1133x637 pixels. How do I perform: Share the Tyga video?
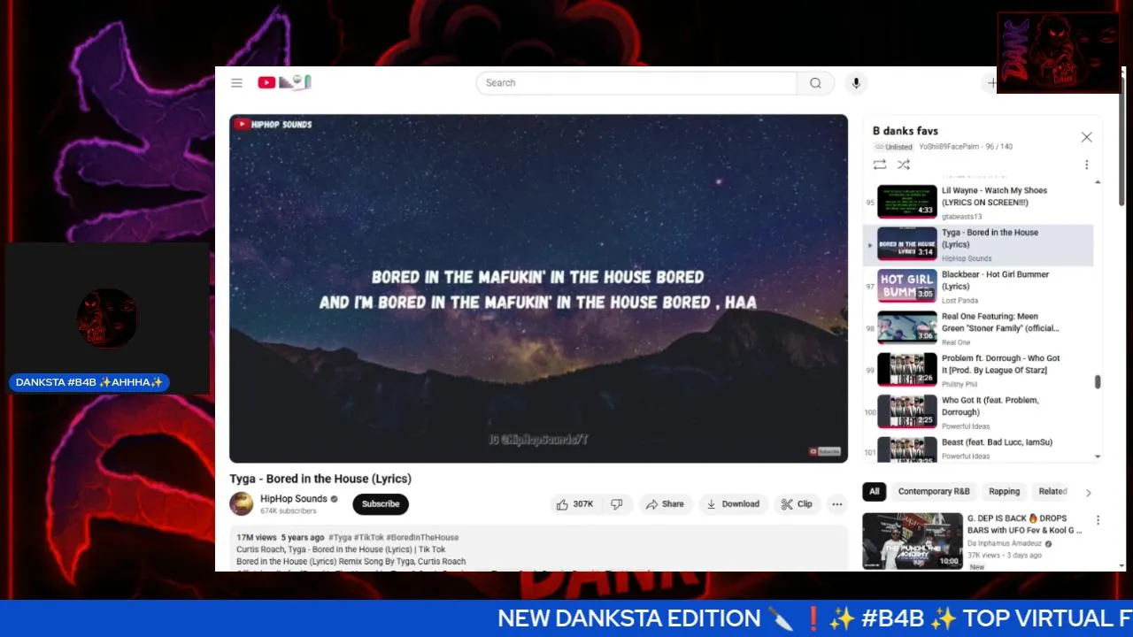[x=665, y=504]
